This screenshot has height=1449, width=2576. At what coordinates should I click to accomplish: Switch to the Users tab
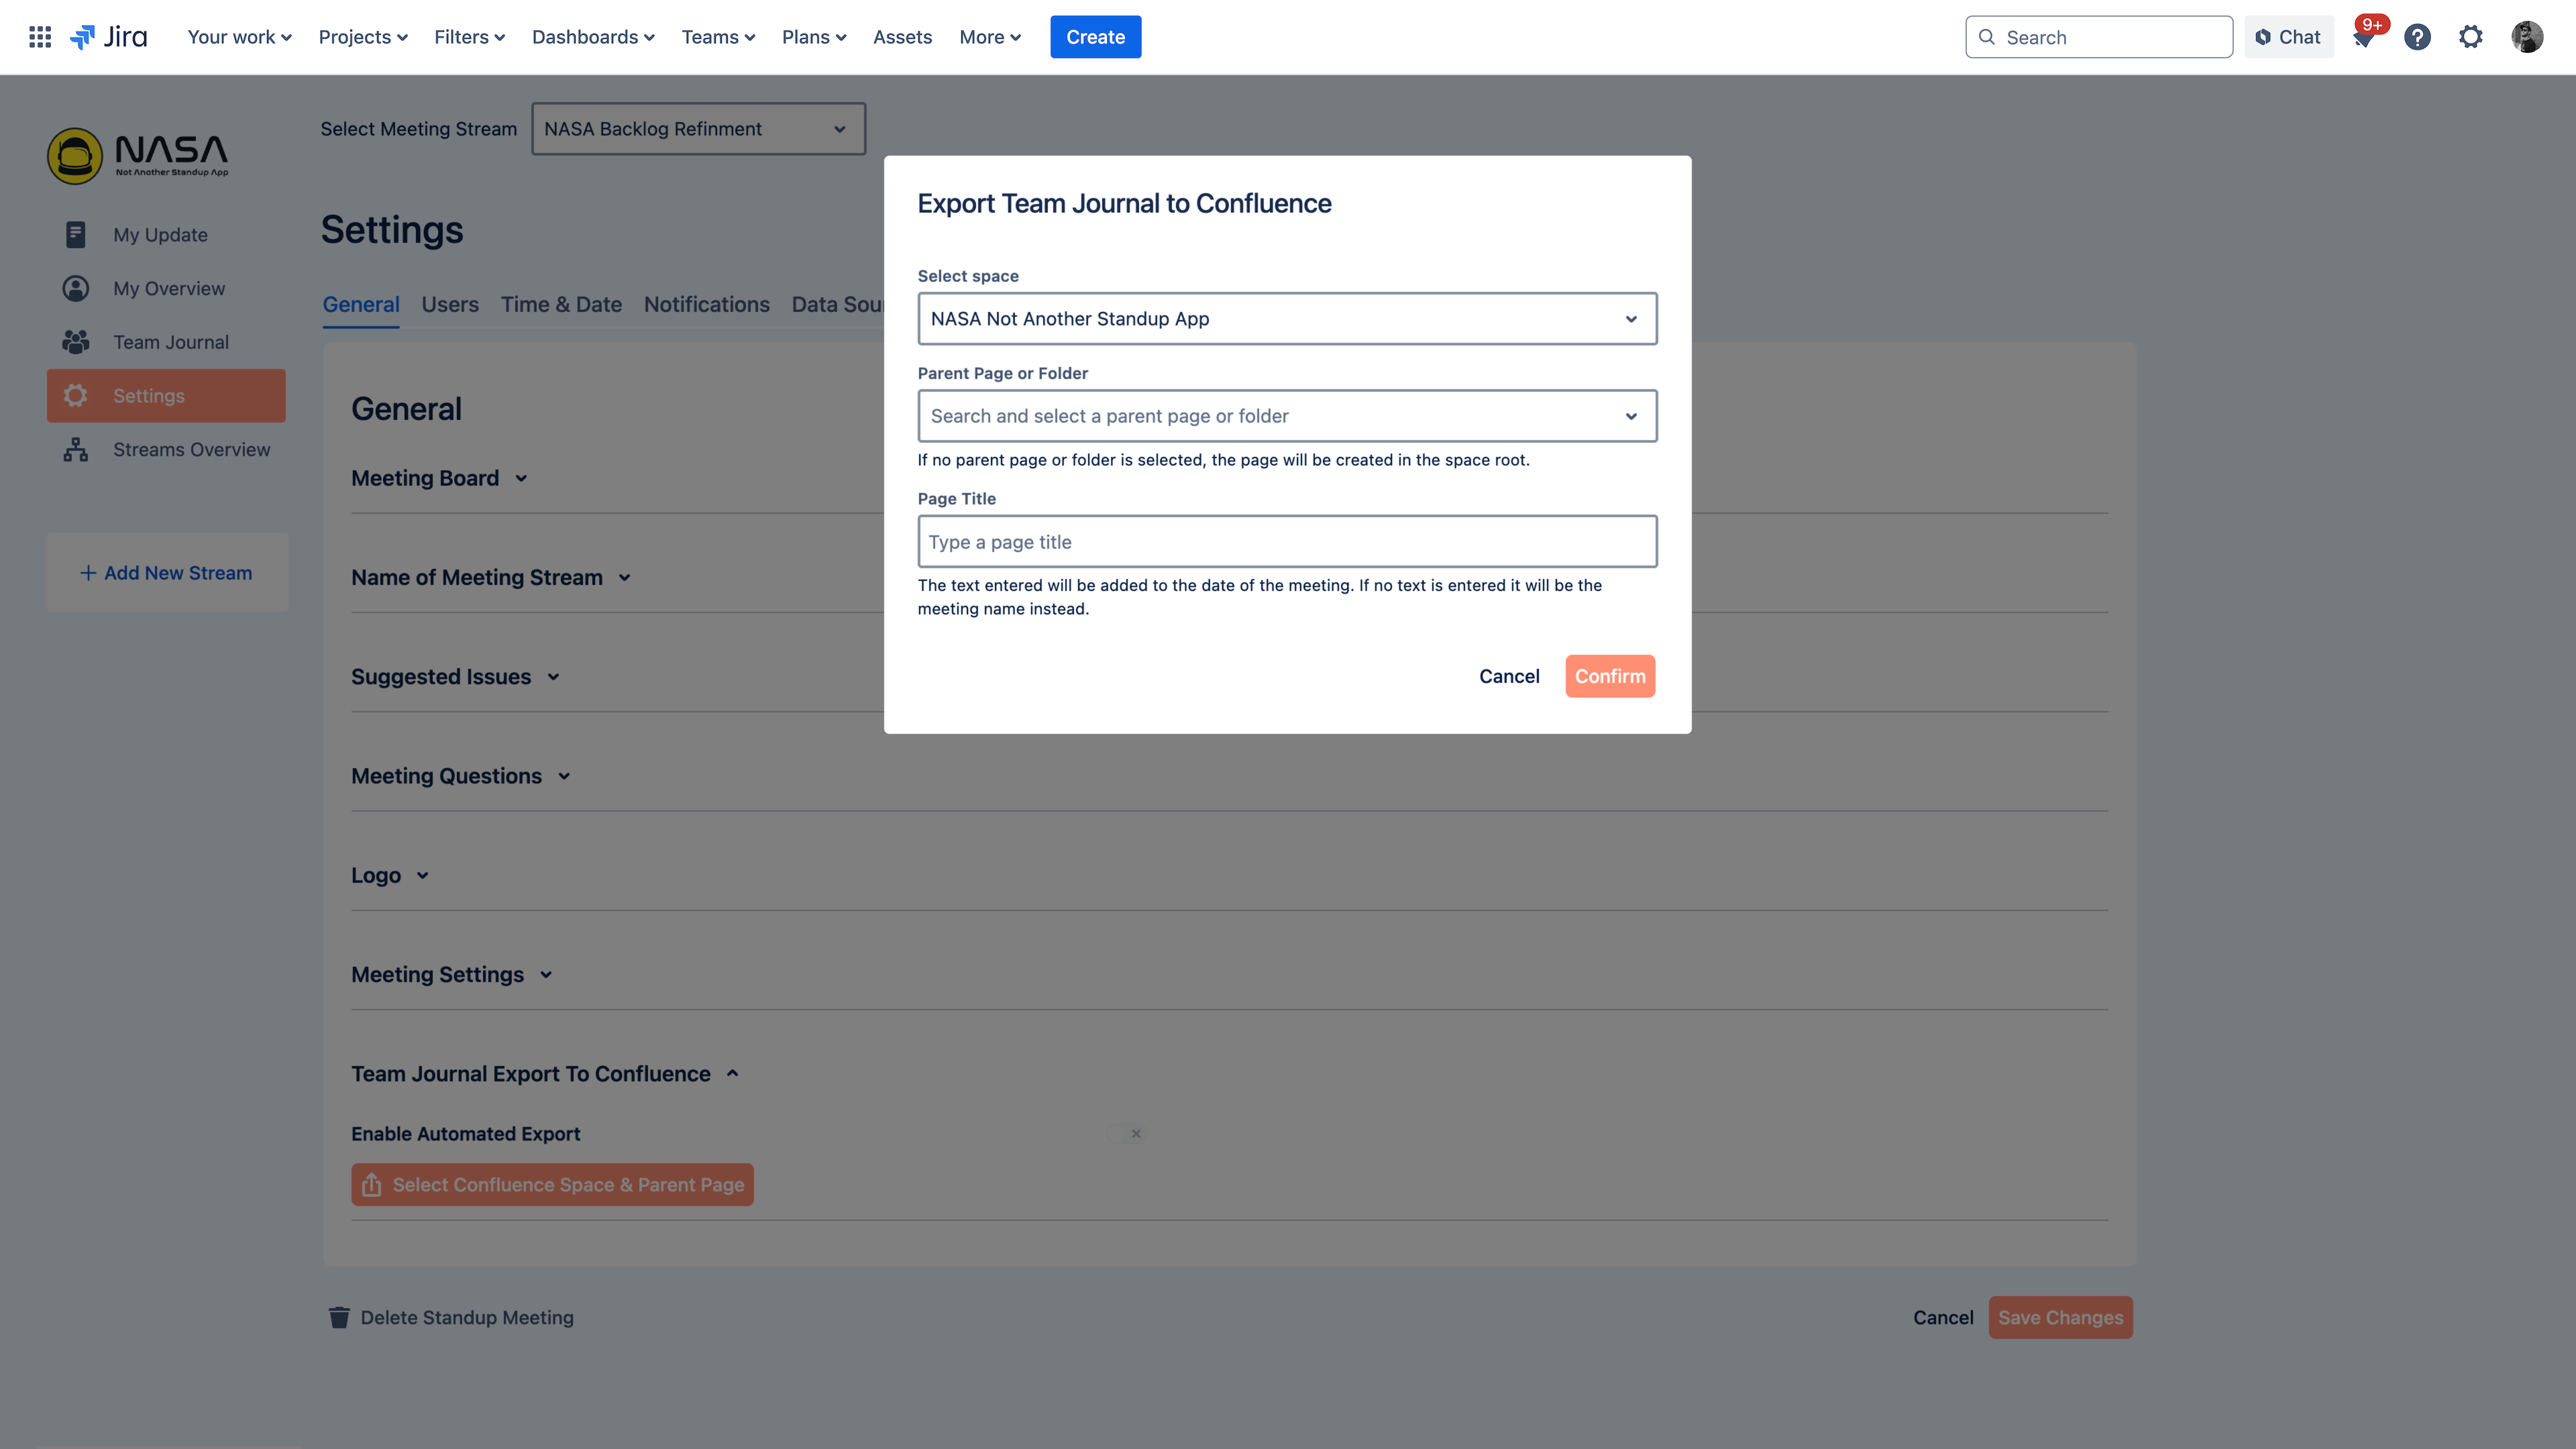(450, 304)
